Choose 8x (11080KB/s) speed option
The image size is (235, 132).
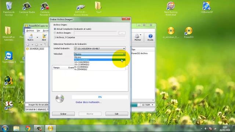(x=100, y=67)
